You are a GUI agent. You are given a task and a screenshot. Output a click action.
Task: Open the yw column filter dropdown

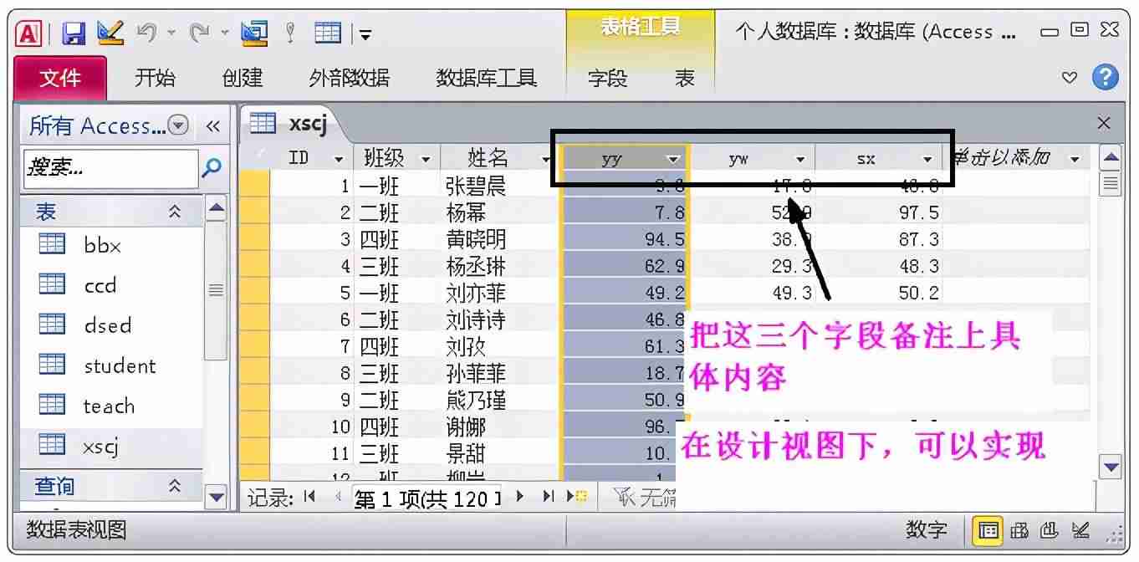[800, 158]
